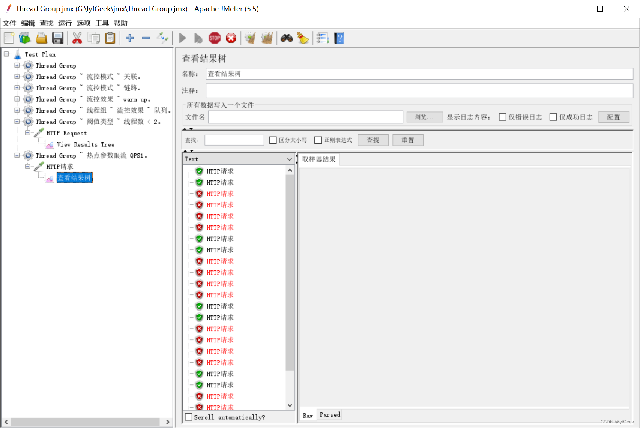Click the Clear all results icon

click(x=267, y=38)
